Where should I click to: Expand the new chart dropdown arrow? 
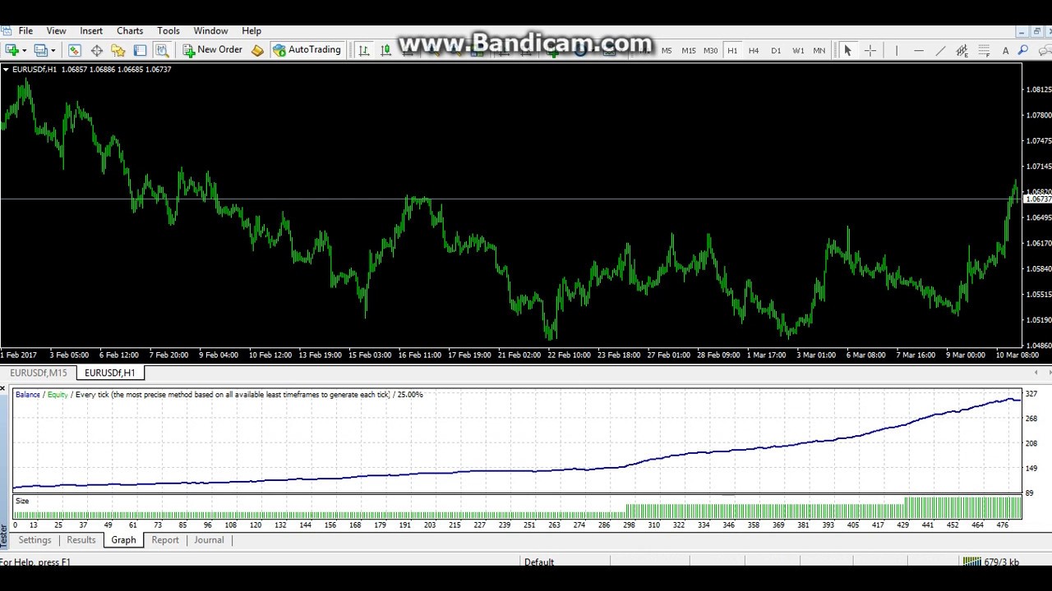pyautogui.click(x=24, y=51)
